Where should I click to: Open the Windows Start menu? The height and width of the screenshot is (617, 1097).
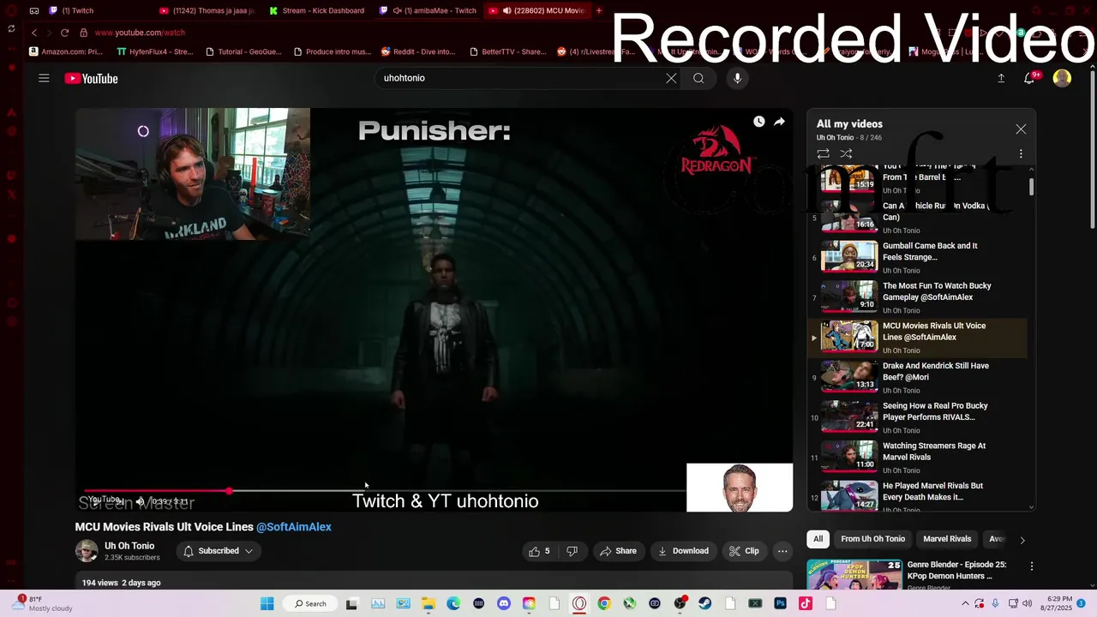(x=267, y=603)
